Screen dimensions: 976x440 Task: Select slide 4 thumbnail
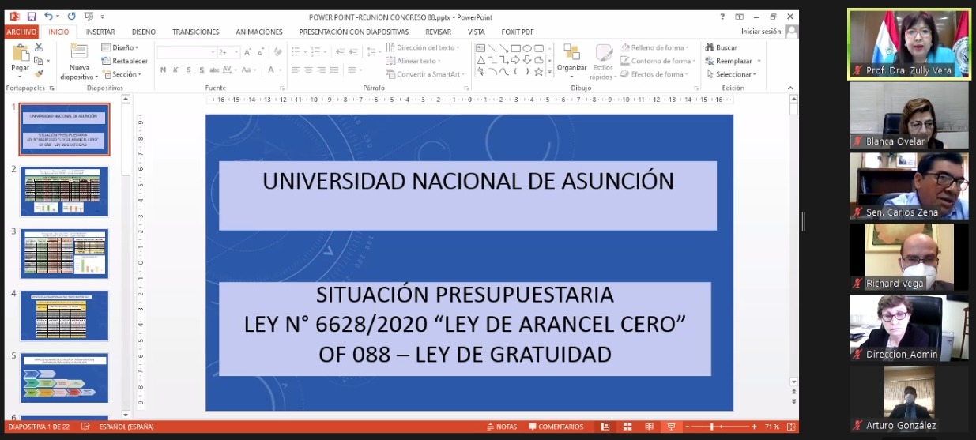pos(65,316)
